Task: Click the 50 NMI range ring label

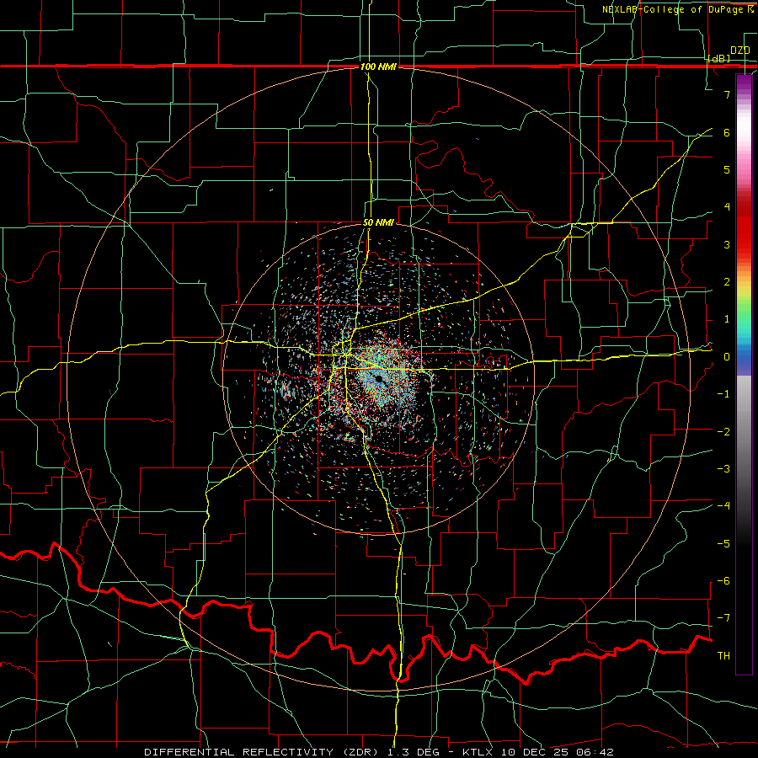Action: 378,222
